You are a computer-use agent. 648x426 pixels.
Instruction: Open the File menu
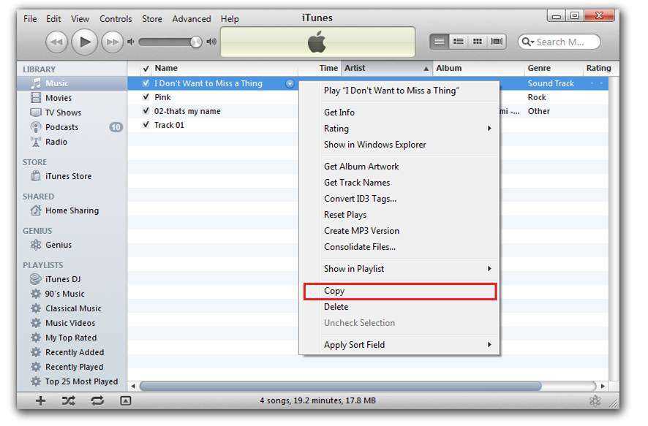pyautogui.click(x=30, y=19)
